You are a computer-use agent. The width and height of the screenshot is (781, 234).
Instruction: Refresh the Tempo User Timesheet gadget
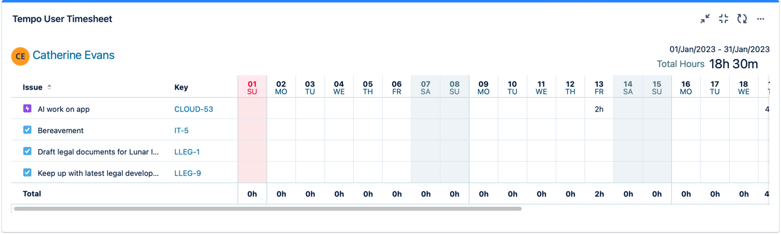(742, 19)
